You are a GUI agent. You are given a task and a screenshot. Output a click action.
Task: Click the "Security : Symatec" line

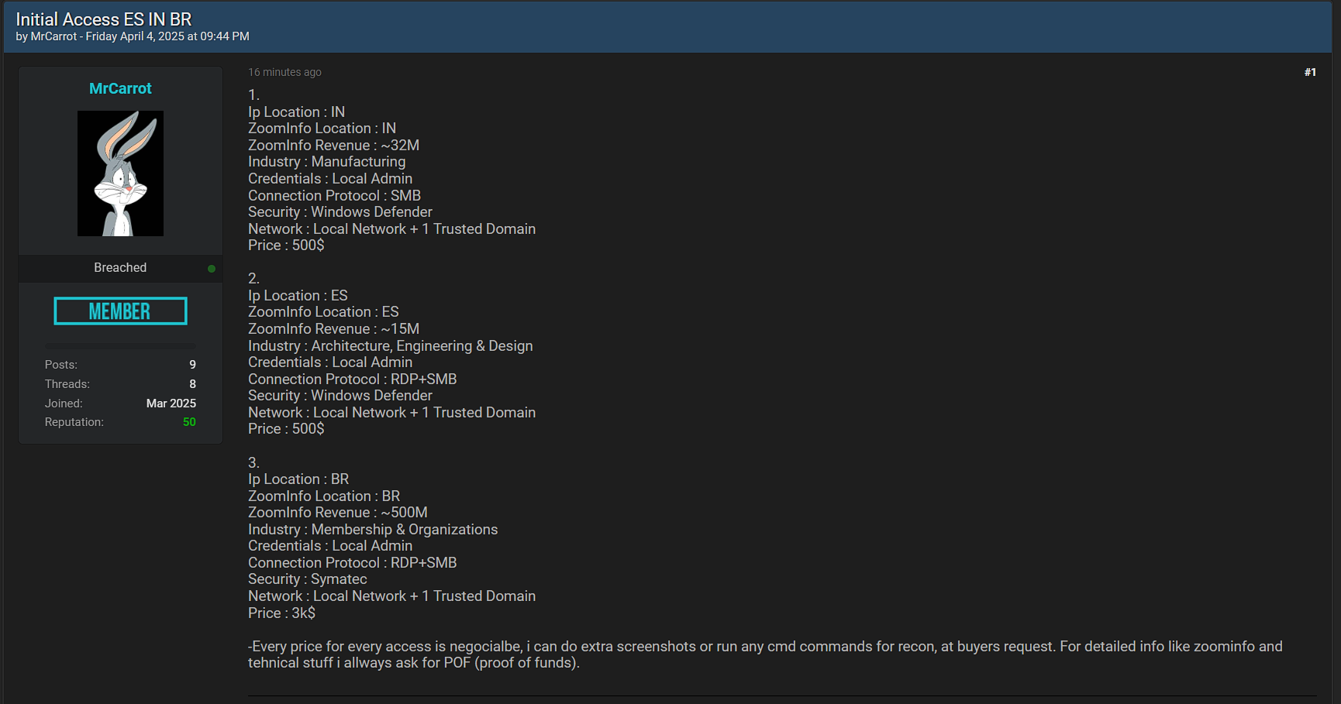(x=308, y=579)
